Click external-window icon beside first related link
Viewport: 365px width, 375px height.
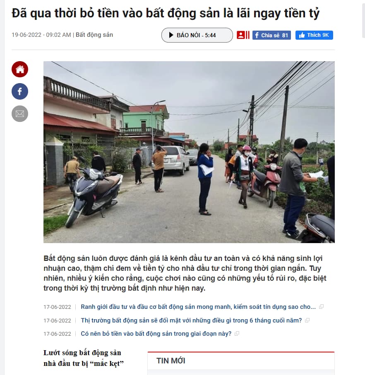[x=322, y=307]
